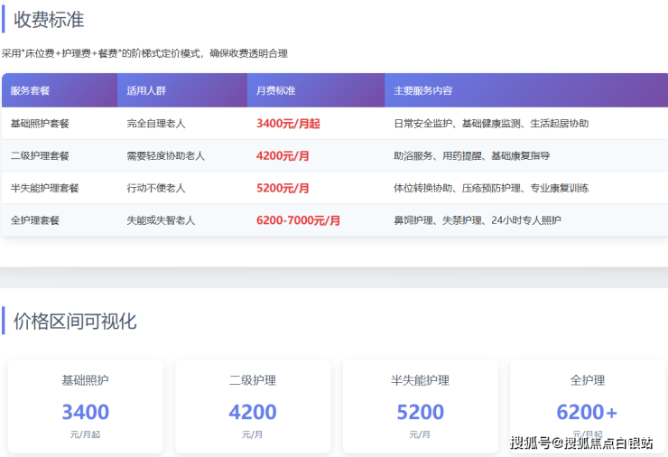Click the 月费标准 column header
This screenshot has width=668, height=457.
click(276, 91)
